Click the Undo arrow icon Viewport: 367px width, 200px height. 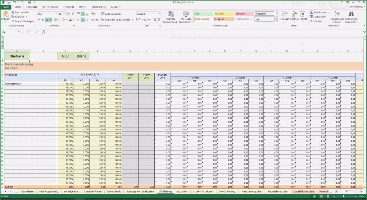[14, 2]
